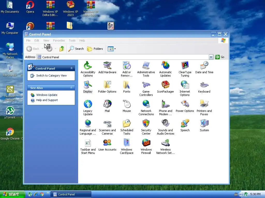
Task: Select the Recycle Bin desktop icon
Action: pyautogui.click(x=10, y=70)
